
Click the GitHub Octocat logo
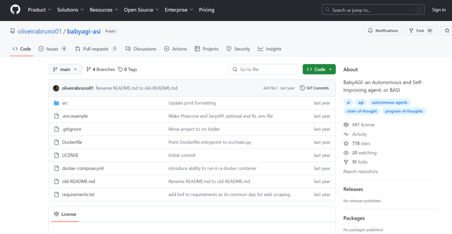[15, 10]
